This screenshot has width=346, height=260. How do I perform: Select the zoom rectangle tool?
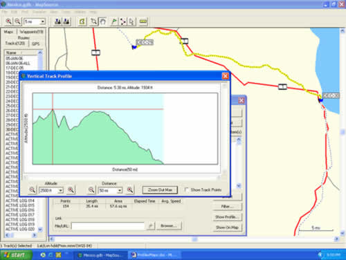(x=93, y=21)
